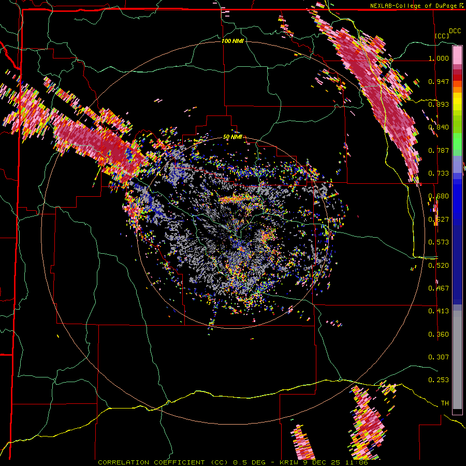This screenshot has width=466, height=466.
Task: Click the 0.253 scale value
Action: point(439,380)
